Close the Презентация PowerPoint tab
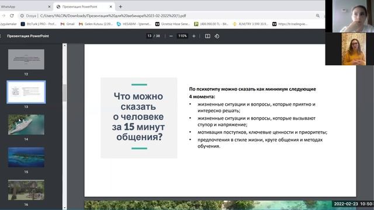Screen dimensions: 374x210 (110, 6)
